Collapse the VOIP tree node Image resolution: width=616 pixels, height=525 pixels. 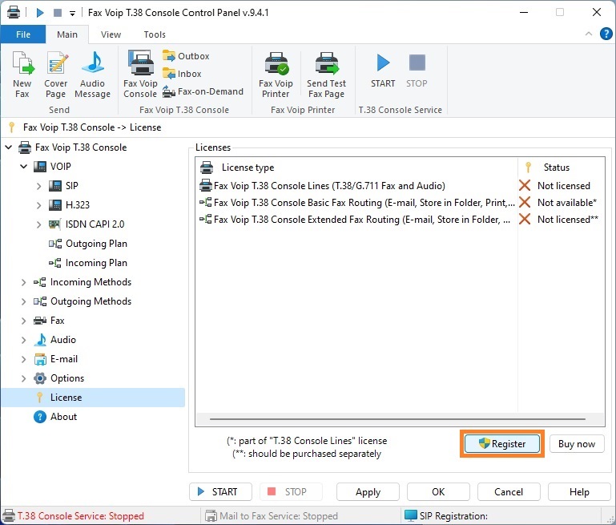pyautogui.click(x=23, y=167)
